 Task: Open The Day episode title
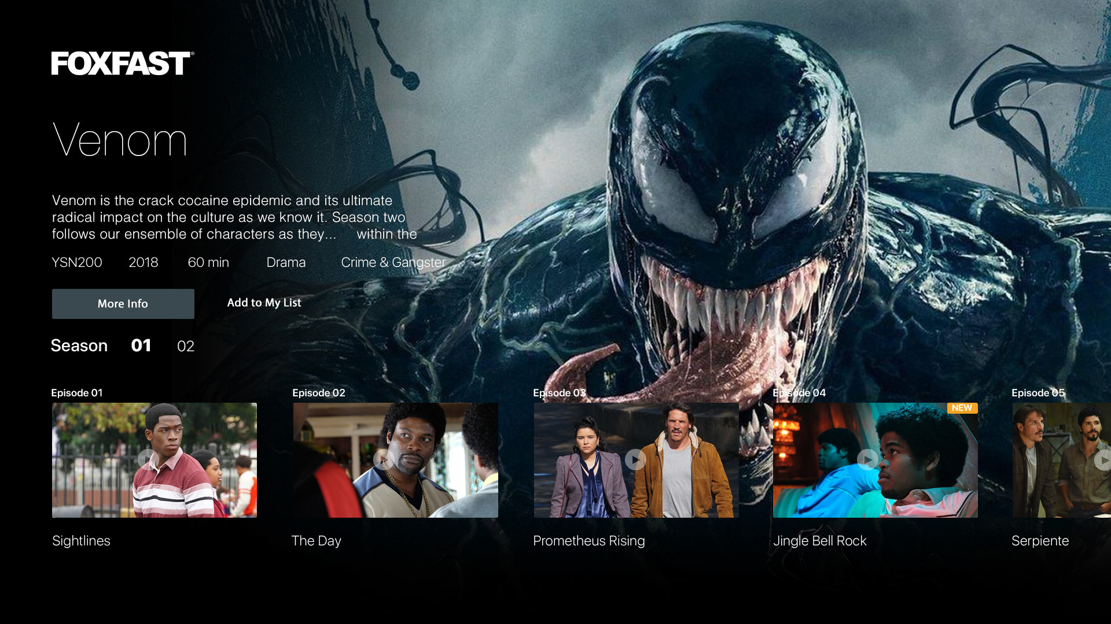pyautogui.click(x=317, y=541)
